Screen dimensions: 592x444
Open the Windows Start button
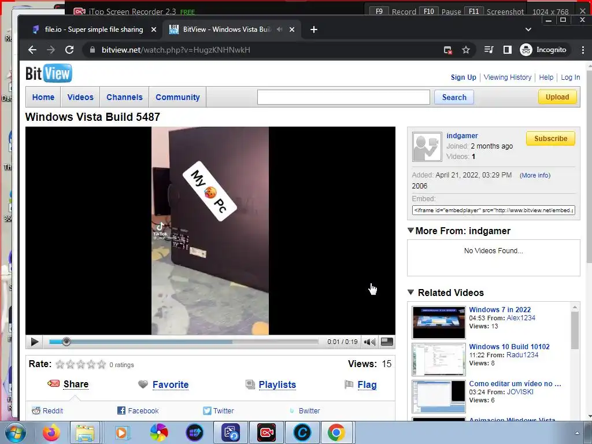[14, 432]
